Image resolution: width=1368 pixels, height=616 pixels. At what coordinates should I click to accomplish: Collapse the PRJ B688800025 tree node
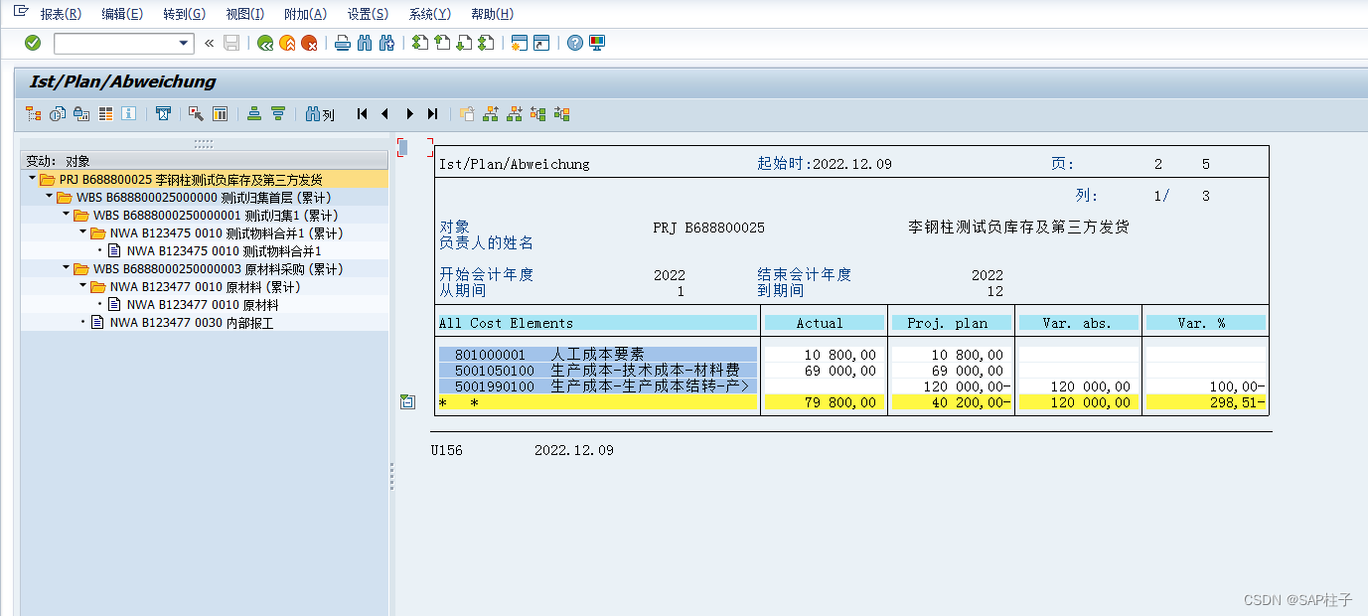pyautogui.click(x=32, y=180)
